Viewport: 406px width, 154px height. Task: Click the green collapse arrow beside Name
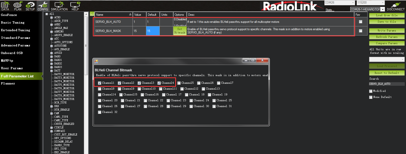click(x=92, y=14)
